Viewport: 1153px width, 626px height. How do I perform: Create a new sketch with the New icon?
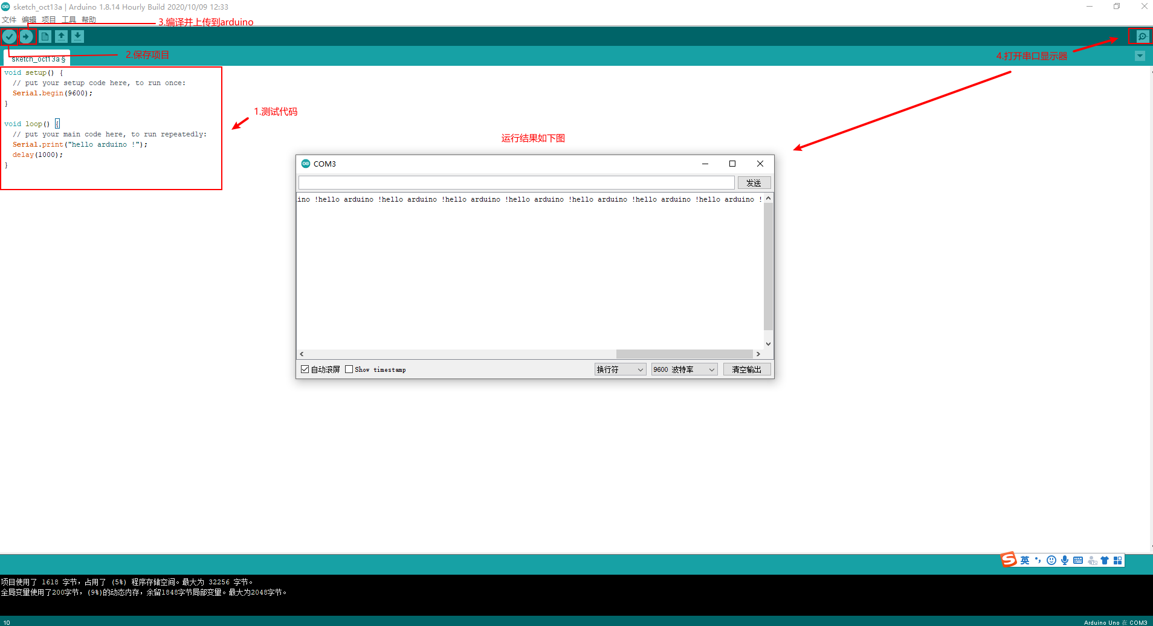45,37
